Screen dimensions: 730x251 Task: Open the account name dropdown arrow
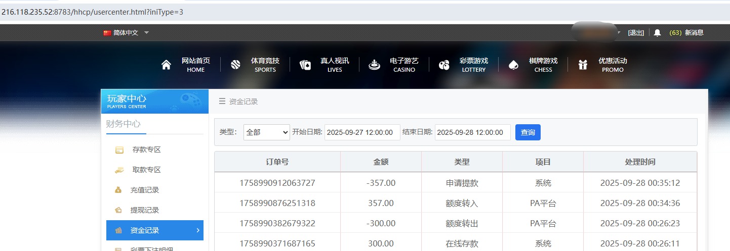[x=619, y=33]
